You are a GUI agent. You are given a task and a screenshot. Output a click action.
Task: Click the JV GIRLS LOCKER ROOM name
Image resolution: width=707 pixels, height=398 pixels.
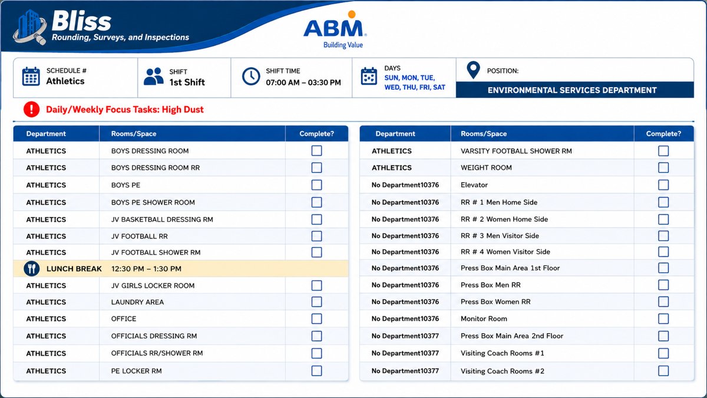(x=153, y=285)
